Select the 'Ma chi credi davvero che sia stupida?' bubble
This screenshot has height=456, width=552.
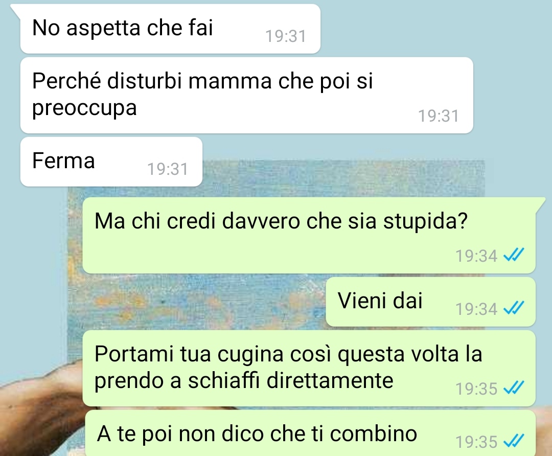click(x=309, y=235)
